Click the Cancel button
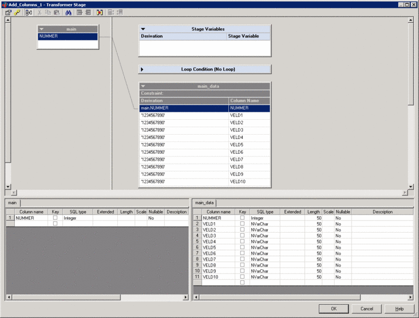 366,308
